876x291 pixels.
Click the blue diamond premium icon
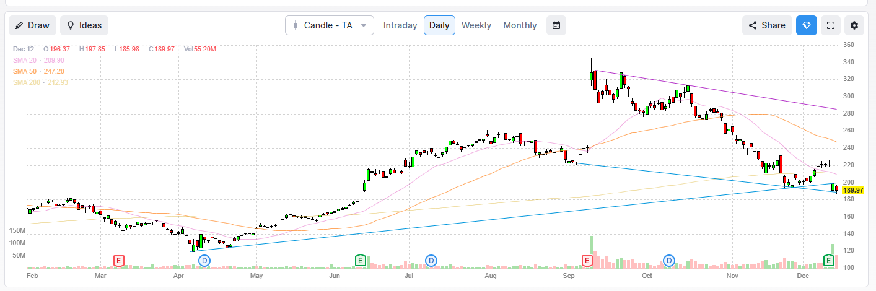[x=806, y=25]
